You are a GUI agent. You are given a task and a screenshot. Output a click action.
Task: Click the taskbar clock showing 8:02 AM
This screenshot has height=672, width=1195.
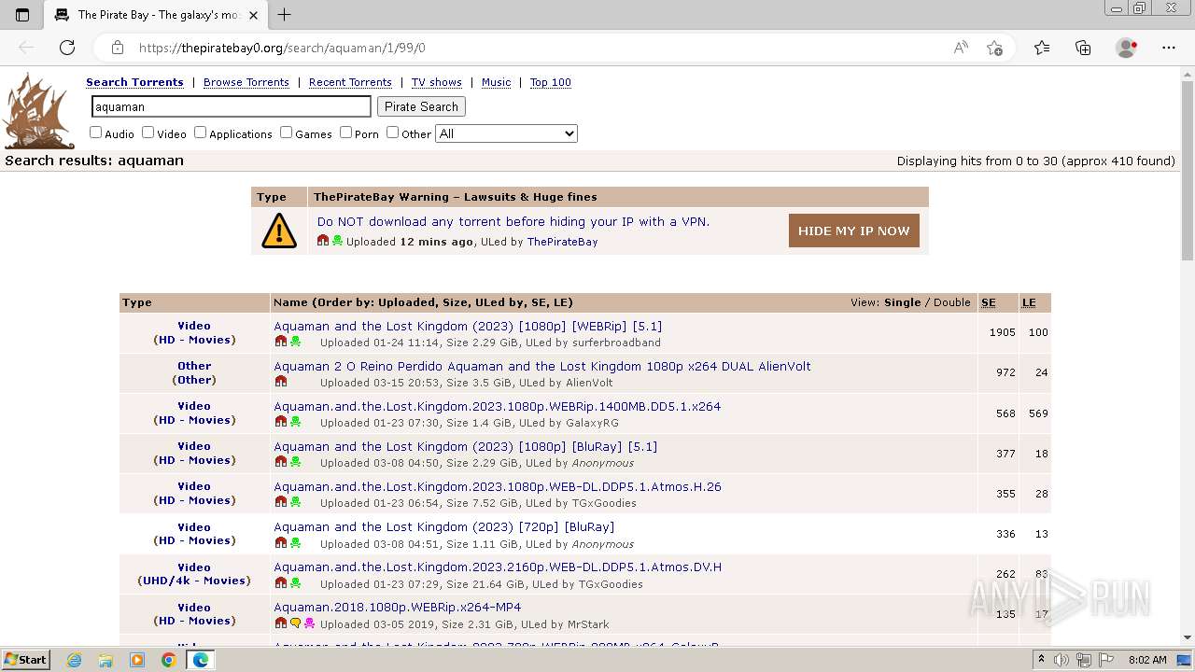[x=1147, y=660]
